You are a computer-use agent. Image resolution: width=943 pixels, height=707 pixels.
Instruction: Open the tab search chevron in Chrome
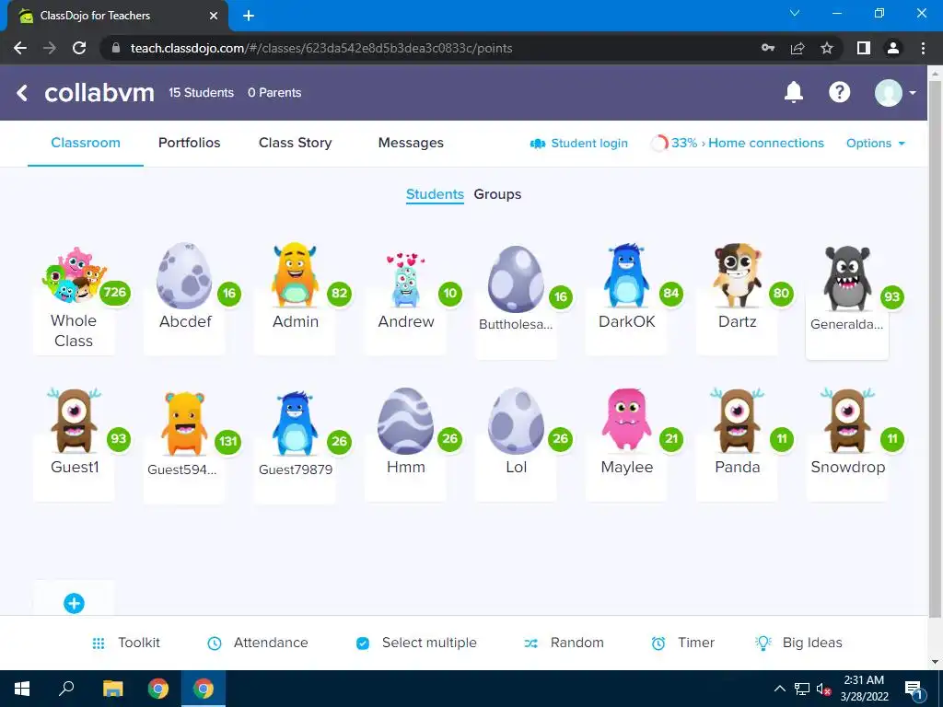tap(795, 13)
